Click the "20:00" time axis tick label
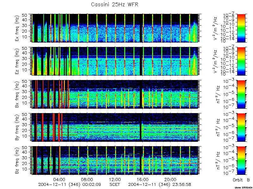253x189 pixels. coord(170,179)
